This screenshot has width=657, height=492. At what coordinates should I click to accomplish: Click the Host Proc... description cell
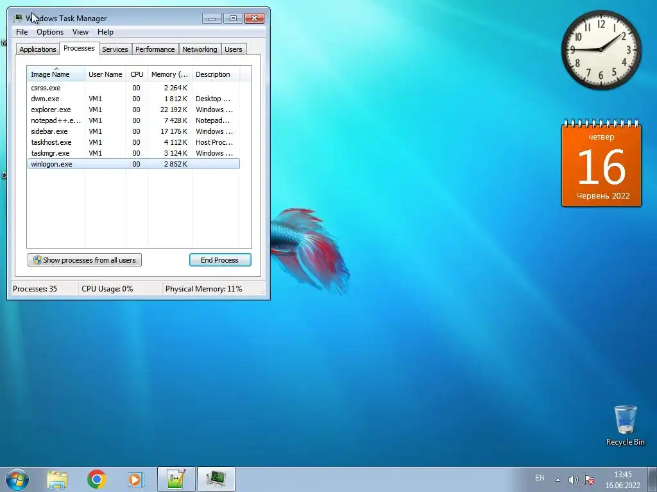(x=214, y=142)
